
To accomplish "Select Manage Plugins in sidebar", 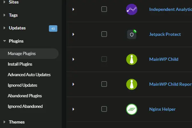I will coord(29,53).
